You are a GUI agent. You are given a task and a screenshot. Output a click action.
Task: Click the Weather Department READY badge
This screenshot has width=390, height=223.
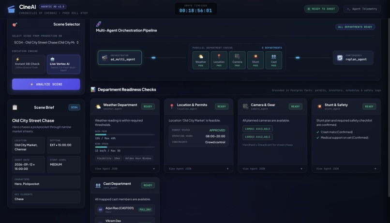coord(148,106)
